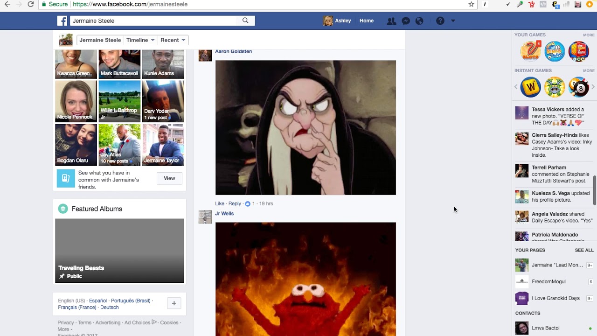Image resolution: width=597 pixels, height=336 pixels.
Task: Click Tessa Vickers ticker story
Action: click(x=554, y=116)
